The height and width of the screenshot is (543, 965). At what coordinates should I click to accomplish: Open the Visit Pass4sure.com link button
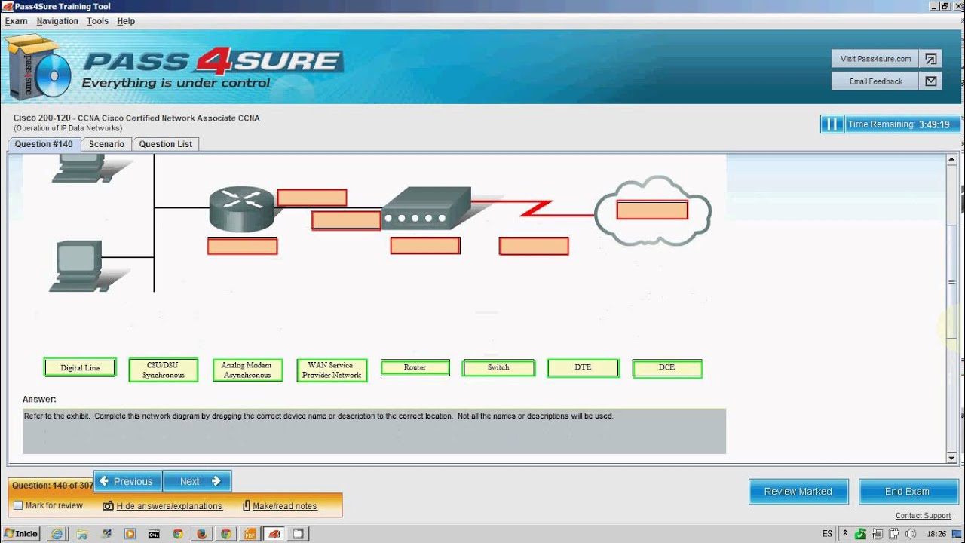[x=875, y=59]
